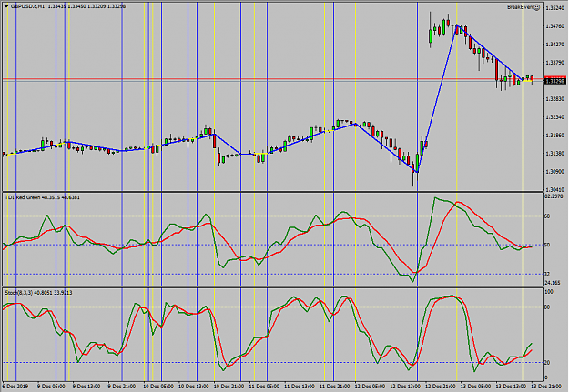Click the 1.34270 price axis label
This screenshot has width=569, height=392.
(x=554, y=45)
